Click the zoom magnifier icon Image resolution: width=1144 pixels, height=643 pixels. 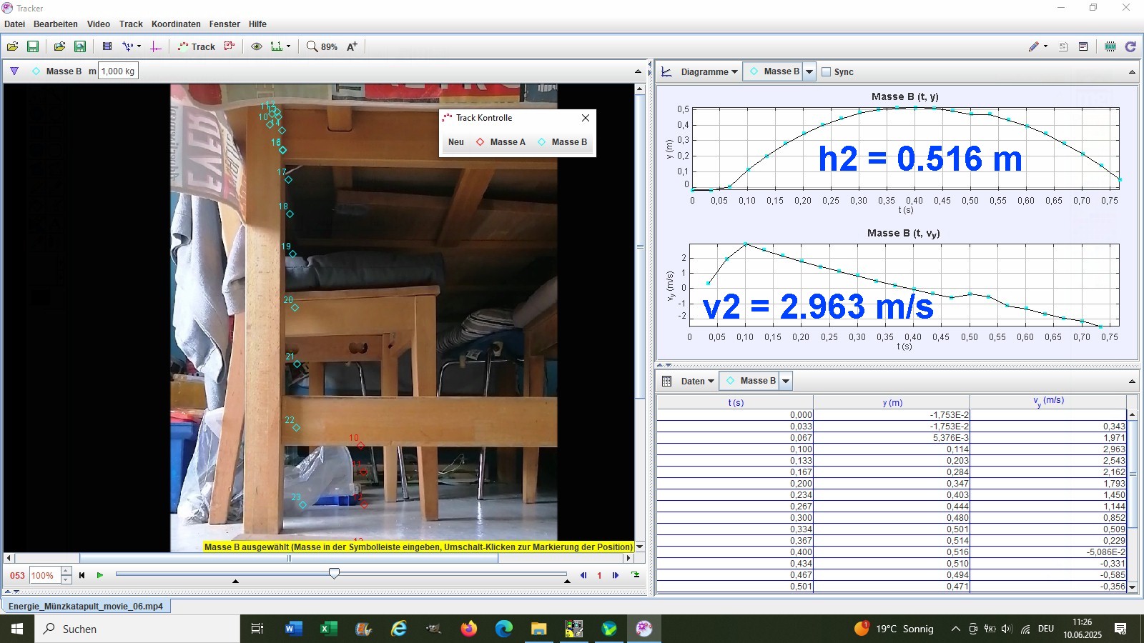pyautogui.click(x=312, y=46)
